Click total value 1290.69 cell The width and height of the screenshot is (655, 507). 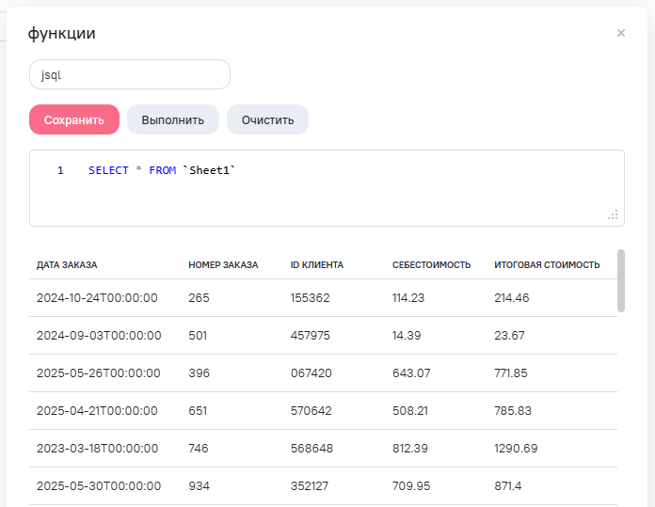coord(516,449)
